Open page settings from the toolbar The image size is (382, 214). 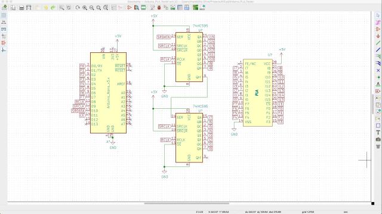(13, 8)
